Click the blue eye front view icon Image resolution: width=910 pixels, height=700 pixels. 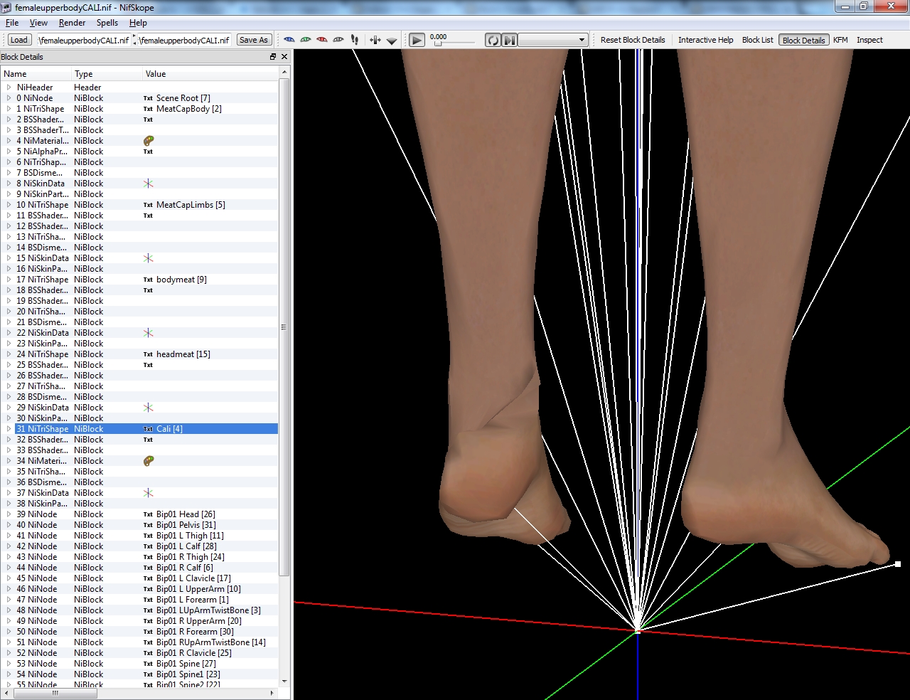pyautogui.click(x=289, y=40)
